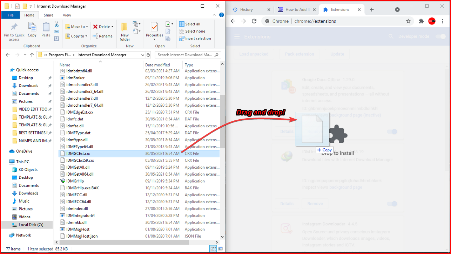Open address bar history dropdown
Viewport: 451px width, 254px height.
tap(142, 55)
